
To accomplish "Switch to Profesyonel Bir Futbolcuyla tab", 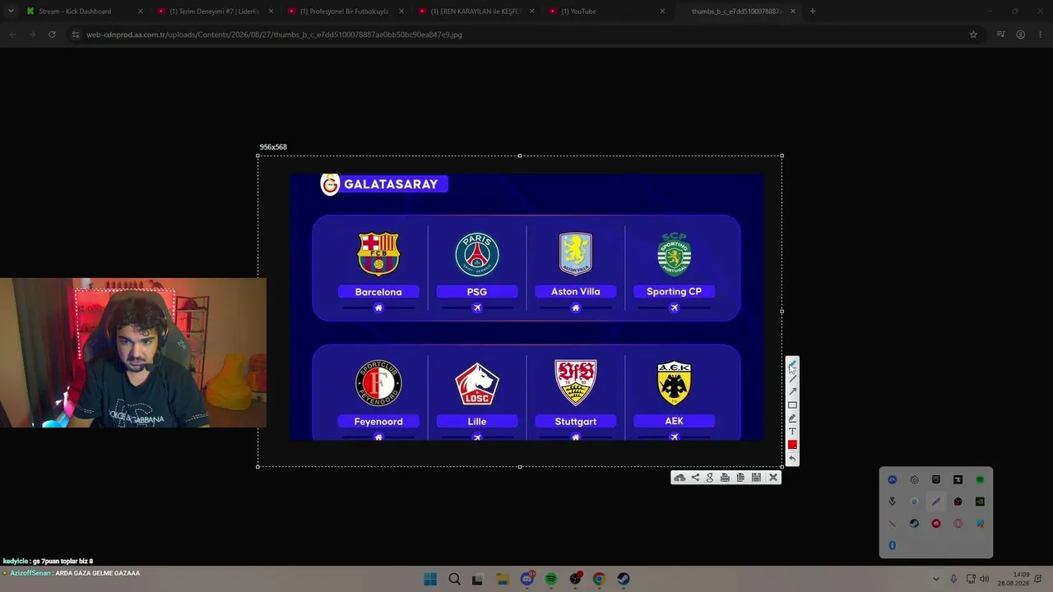I will [346, 12].
